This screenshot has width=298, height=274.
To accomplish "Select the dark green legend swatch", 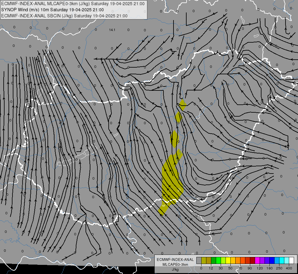I will coord(213,260).
